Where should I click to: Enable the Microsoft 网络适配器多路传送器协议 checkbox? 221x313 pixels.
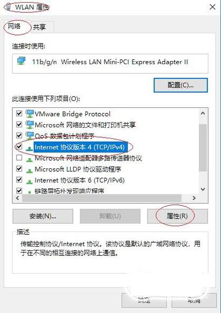tap(19, 158)
